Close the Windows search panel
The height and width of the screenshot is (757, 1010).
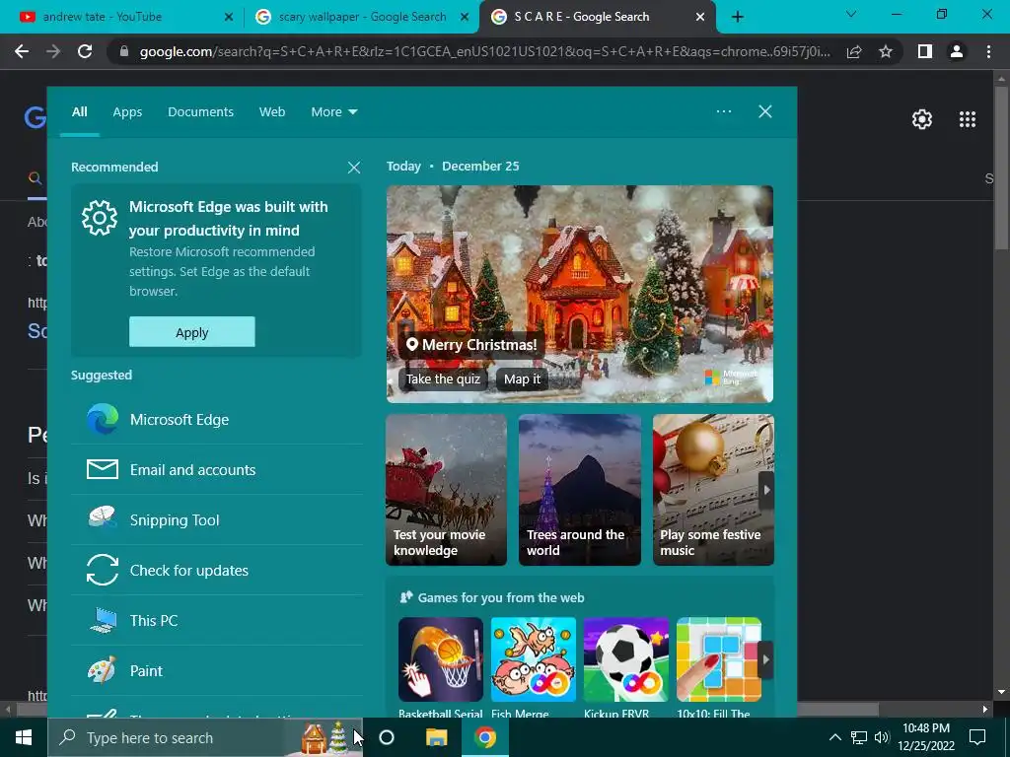(765, 111)
